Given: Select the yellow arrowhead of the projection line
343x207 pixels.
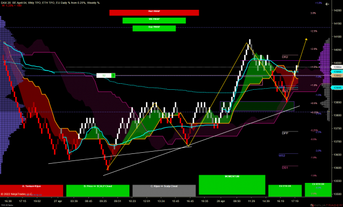Looking at the screenshot, I should pyautogui.click(x=306, y=39).
